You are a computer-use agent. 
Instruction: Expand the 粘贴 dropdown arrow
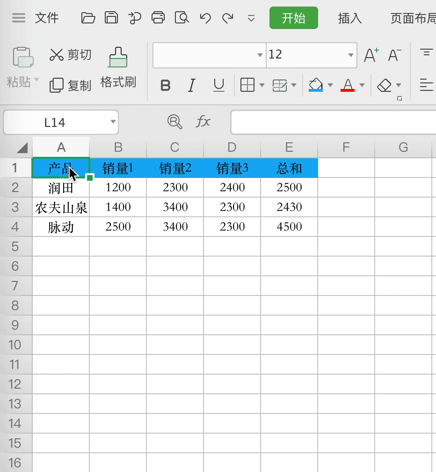pos(36,80)
